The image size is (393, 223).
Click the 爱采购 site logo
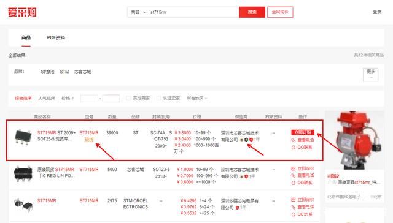coord(22,12)
